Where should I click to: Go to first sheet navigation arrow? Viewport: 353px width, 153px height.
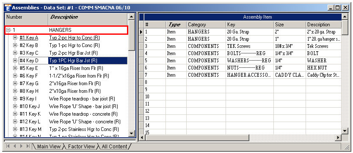pos(8,146)
